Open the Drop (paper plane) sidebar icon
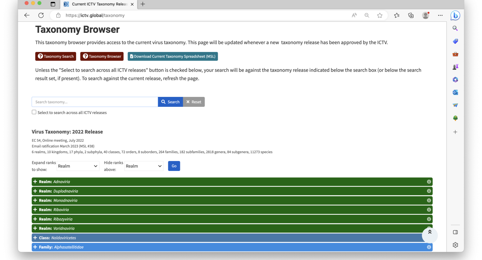Image resolution: width=482 pixels, height=260 pixels. 455,105
